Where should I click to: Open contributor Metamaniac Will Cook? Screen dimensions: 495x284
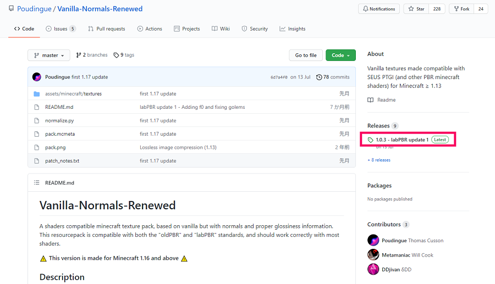click(x=407, y=255)
